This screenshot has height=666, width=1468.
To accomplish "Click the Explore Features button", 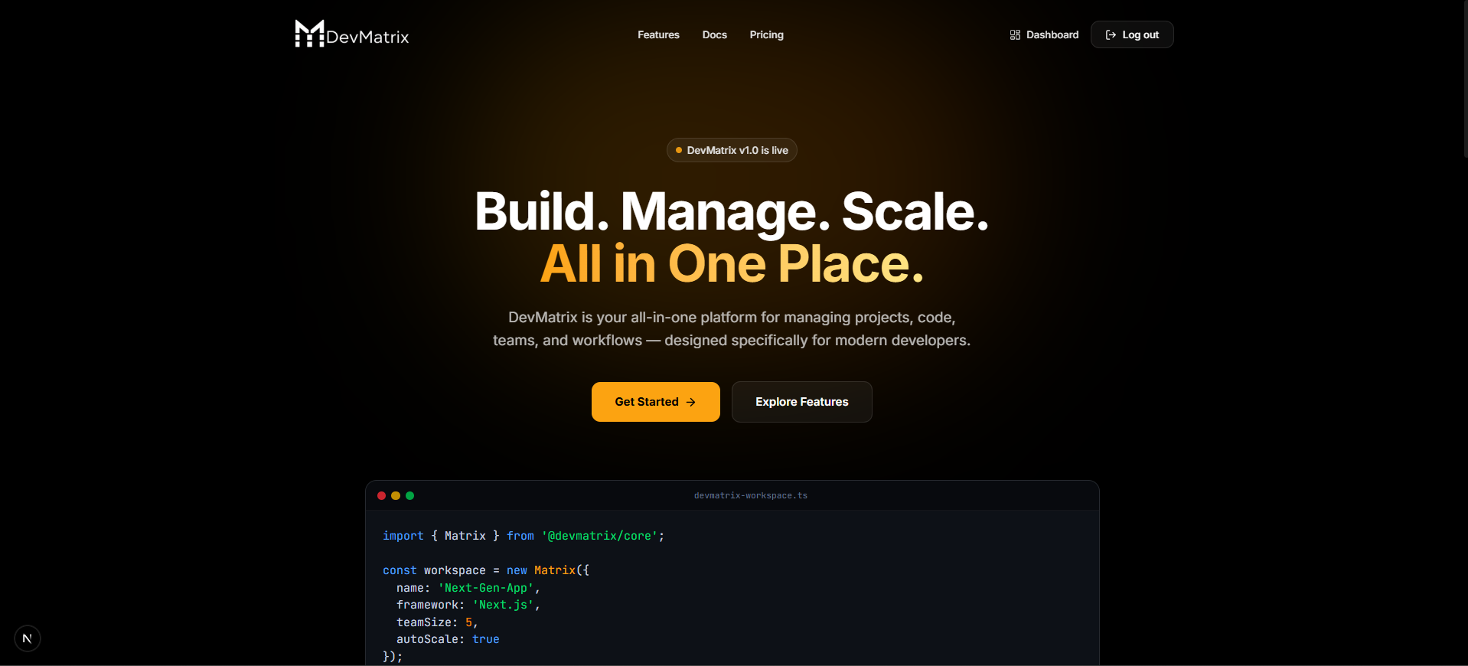I will 802,402.
